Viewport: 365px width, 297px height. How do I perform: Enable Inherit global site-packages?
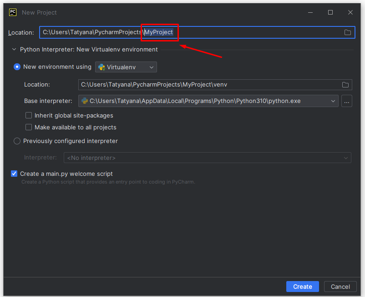coord(29,115)
